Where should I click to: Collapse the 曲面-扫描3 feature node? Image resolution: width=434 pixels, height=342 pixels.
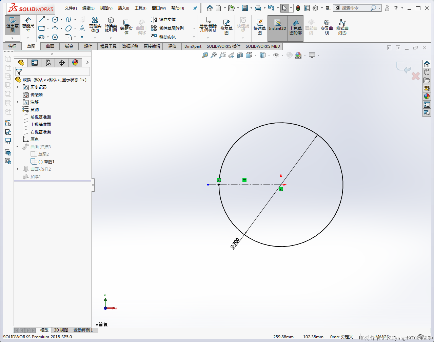[x=18, y=147]
